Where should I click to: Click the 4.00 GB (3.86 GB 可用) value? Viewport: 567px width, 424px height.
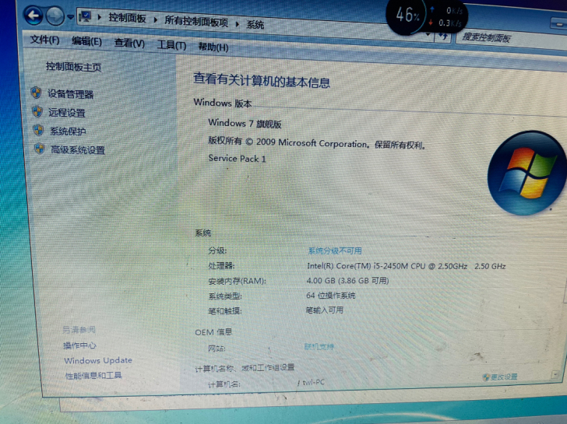[x=347, y=281]
